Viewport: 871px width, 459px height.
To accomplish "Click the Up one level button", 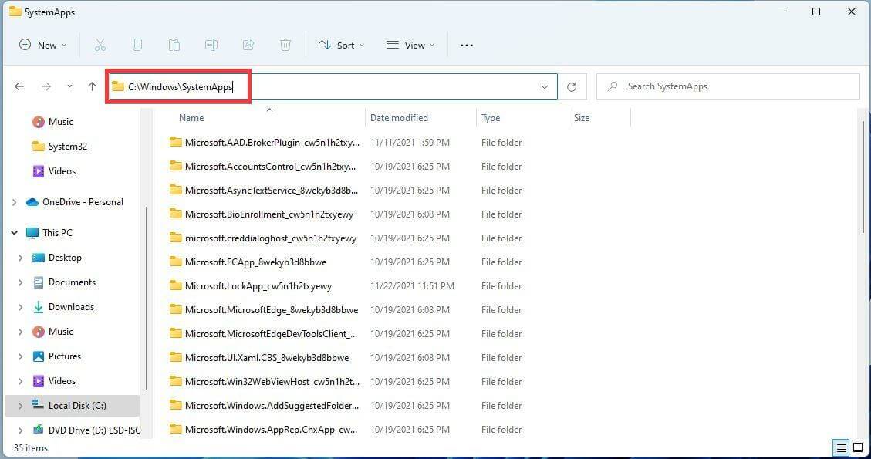I will pos(92,86).
